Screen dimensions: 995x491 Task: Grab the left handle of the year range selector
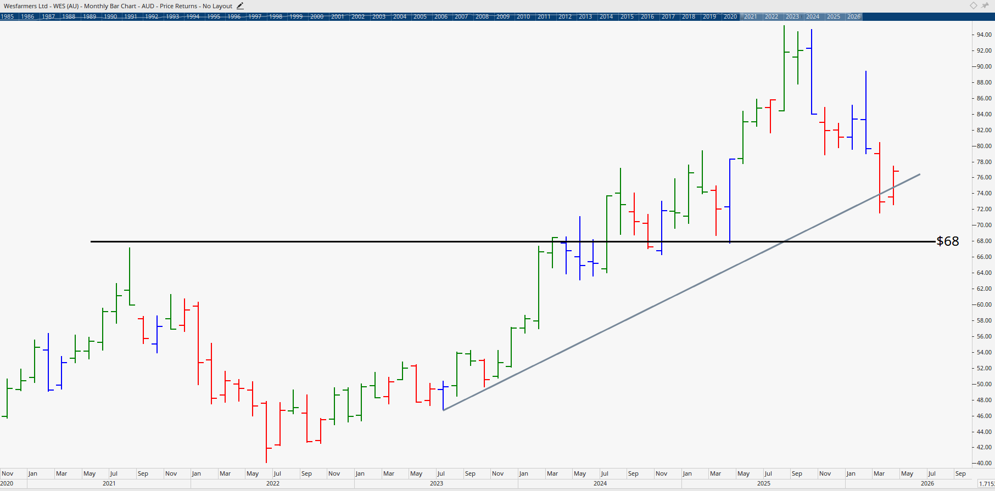tap(742, 16)
